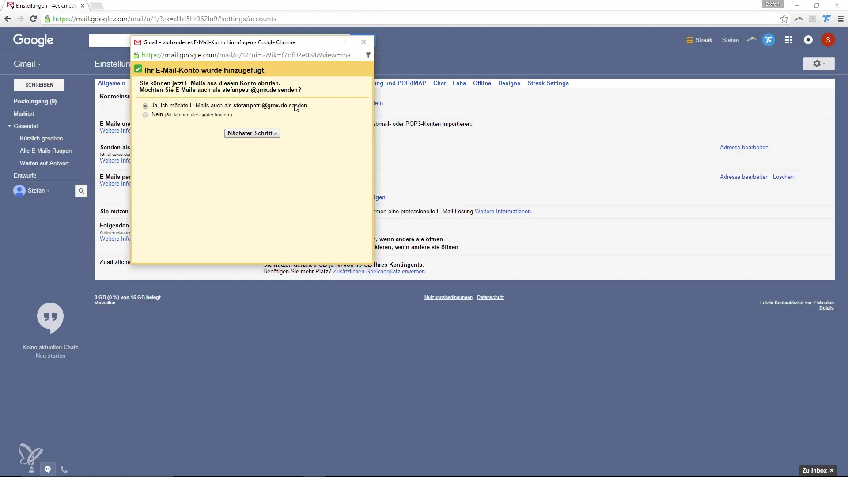
Task: Open the 'Weiterleitung und POP/IMAP' tab
Action: (400, 83)
